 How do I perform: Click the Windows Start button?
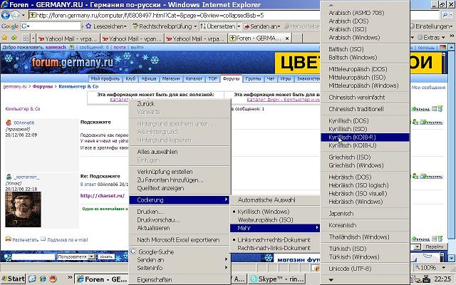[x=13, y=279]
